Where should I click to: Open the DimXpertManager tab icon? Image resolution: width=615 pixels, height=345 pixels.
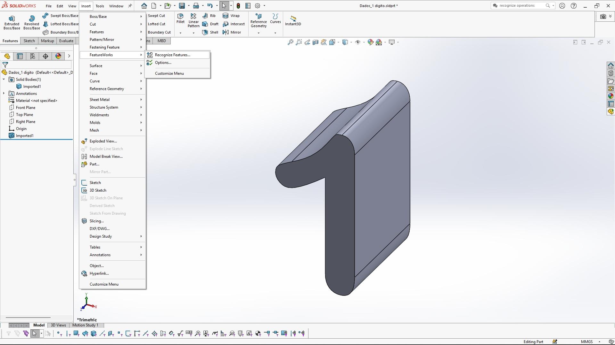(x=45, y=56)
